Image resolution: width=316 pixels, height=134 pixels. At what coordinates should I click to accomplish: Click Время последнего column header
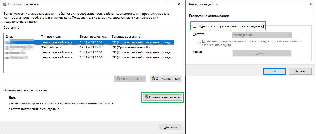coord(94,36)
